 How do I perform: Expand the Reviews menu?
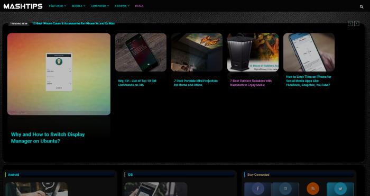[122, 6]
